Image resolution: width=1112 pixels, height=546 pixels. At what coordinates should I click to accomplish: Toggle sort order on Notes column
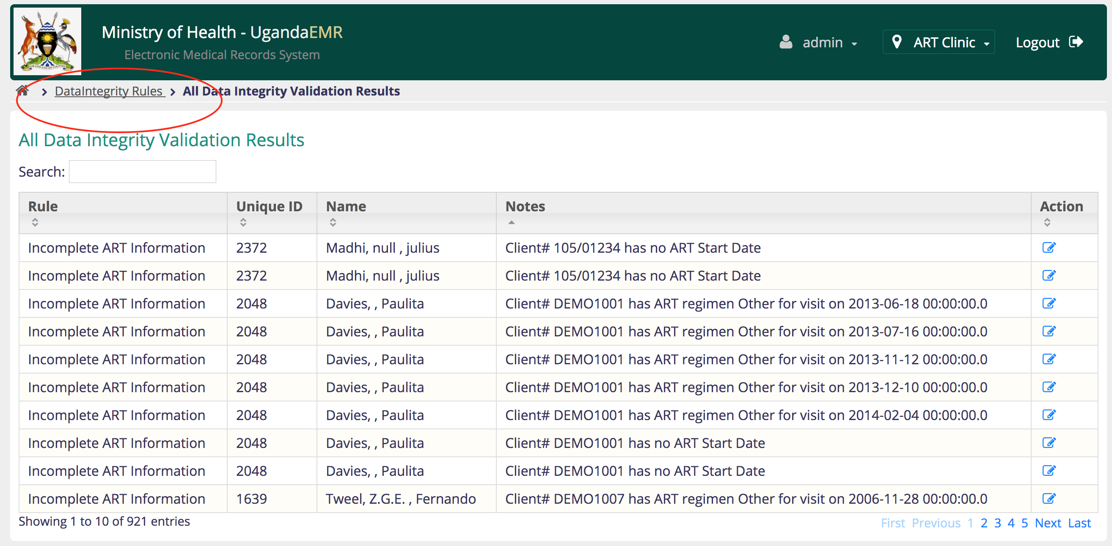(x=525, y=206)
